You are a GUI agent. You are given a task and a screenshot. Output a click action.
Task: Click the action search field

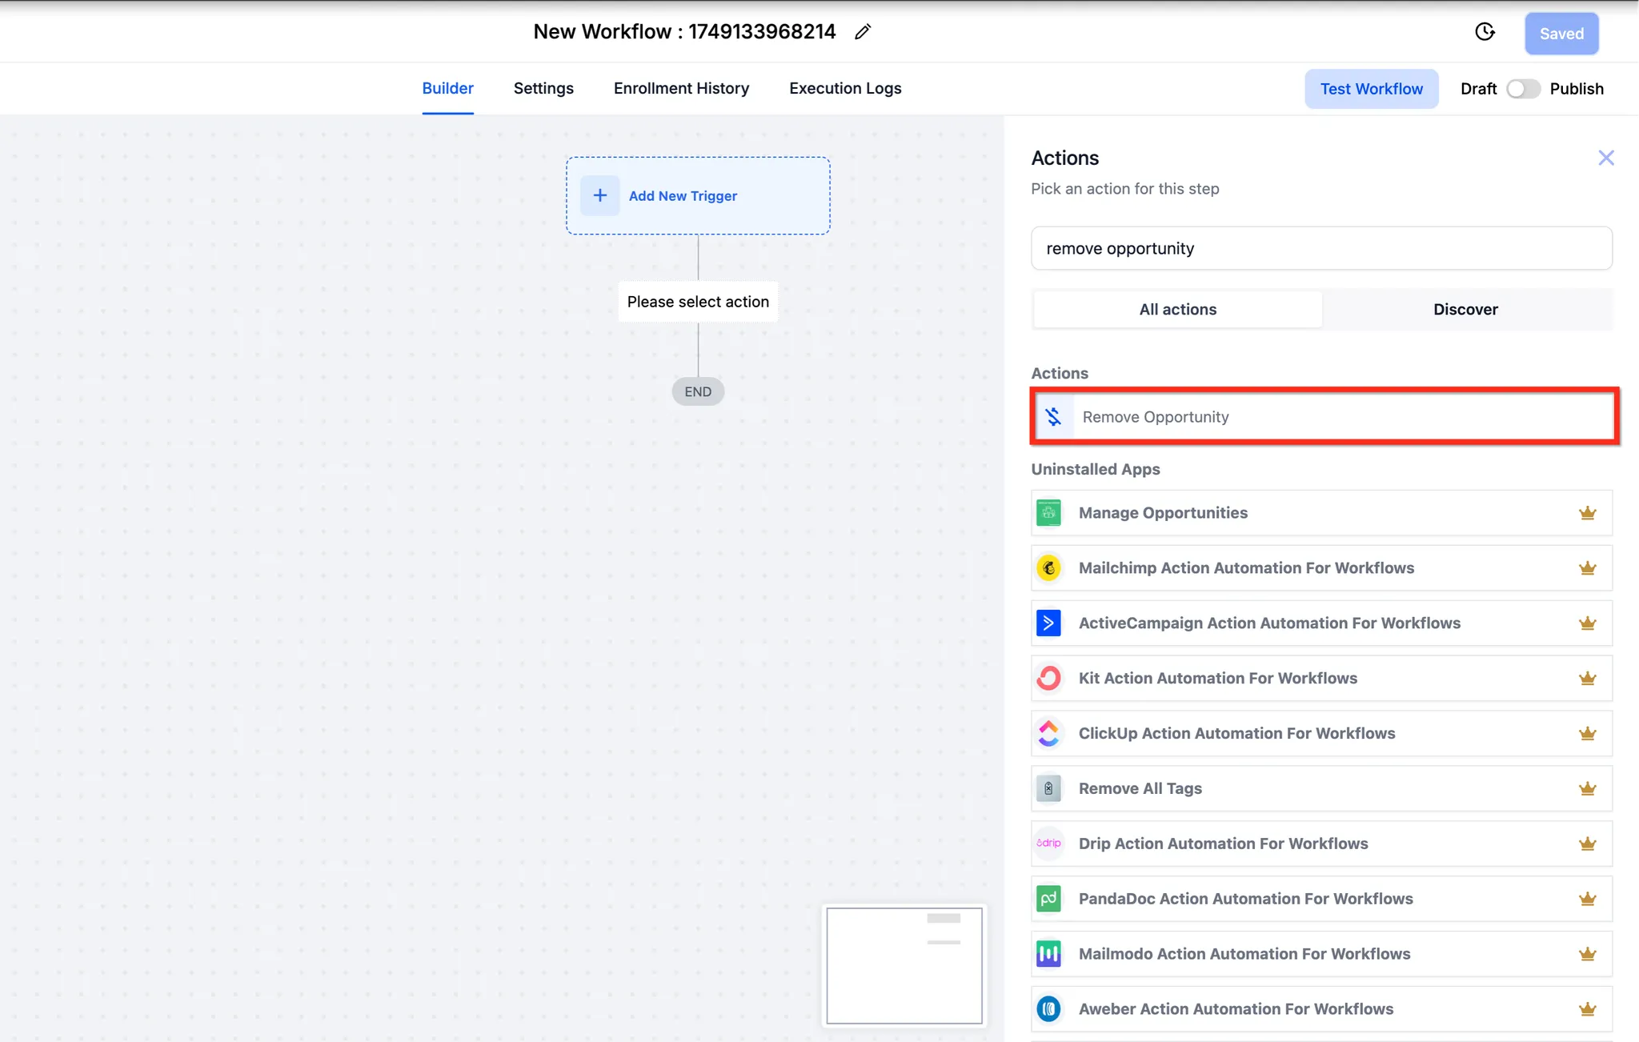coord(1321,248)
